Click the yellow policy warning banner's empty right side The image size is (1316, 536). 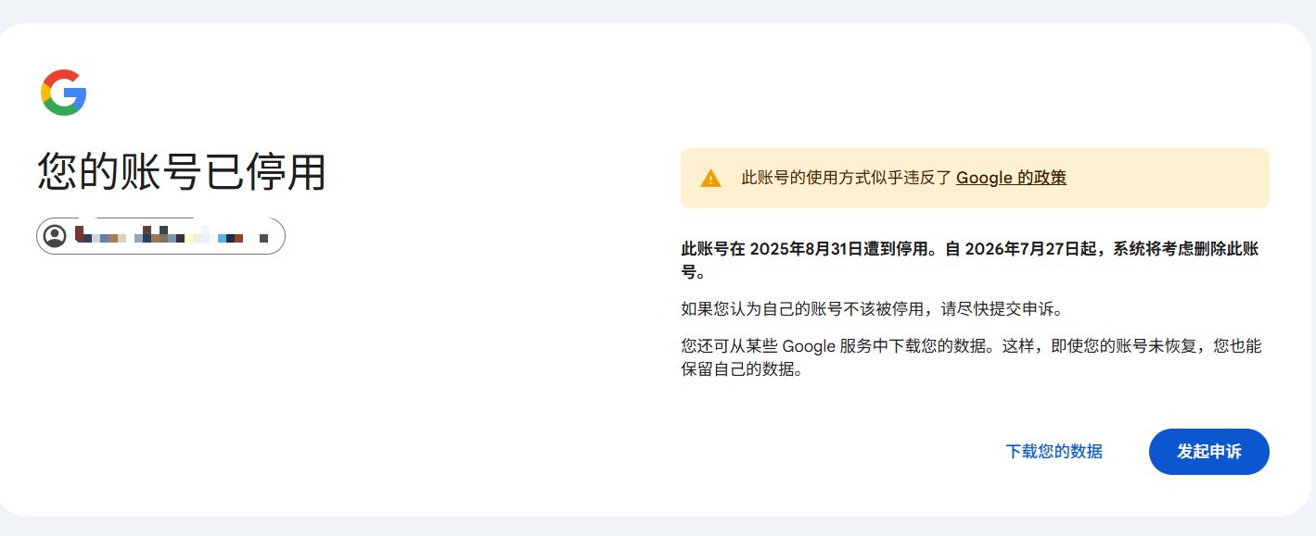coord(1169,178)
